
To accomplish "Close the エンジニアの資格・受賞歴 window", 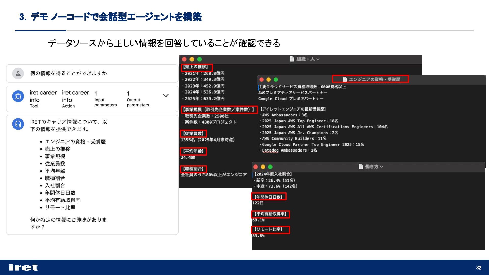I will [261, 80].
